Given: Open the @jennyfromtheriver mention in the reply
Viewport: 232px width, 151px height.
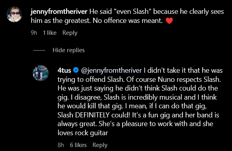Looking at the screenshot, I should click(x=111, y=70).
